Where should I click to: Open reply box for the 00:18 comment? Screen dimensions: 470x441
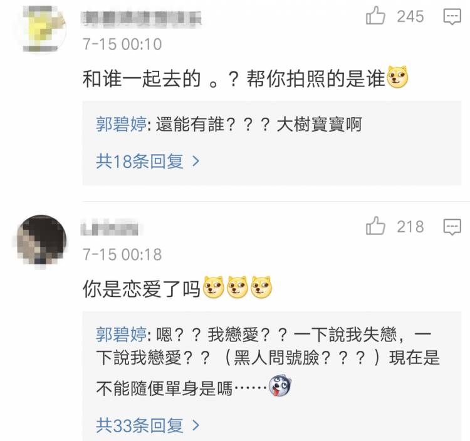452,227
